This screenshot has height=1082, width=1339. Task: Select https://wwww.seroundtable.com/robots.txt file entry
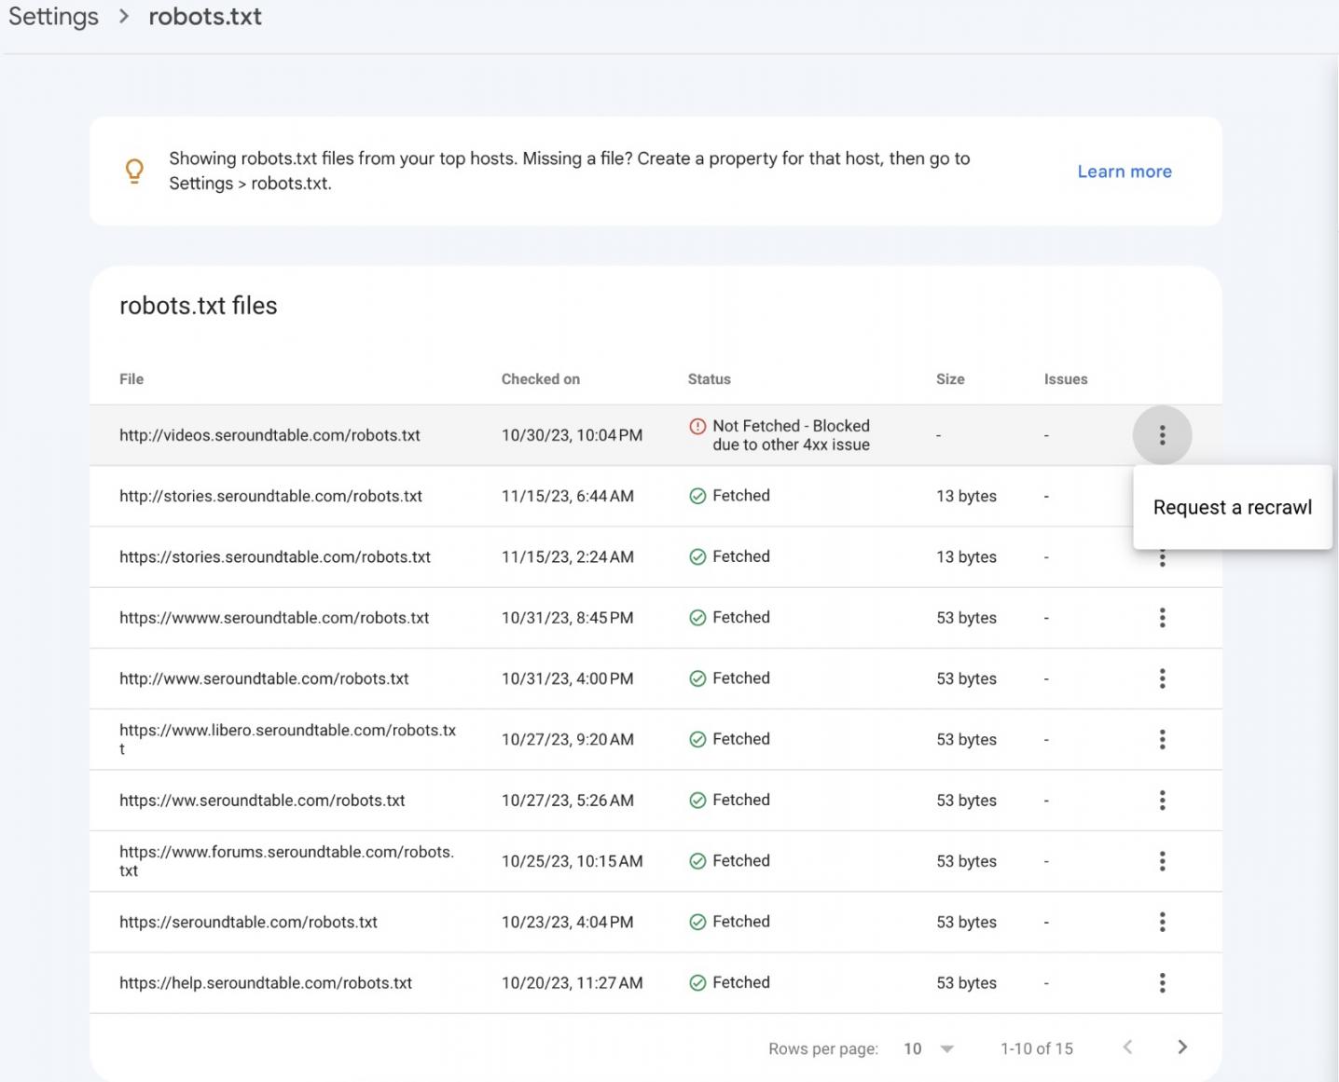(274, 618)
